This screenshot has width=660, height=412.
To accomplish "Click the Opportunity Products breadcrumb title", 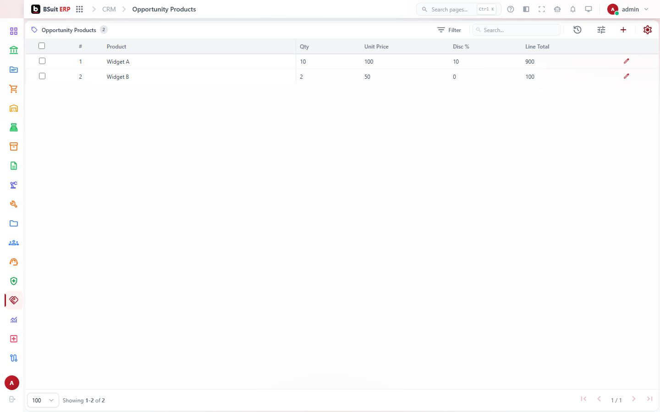I will 164,9.
